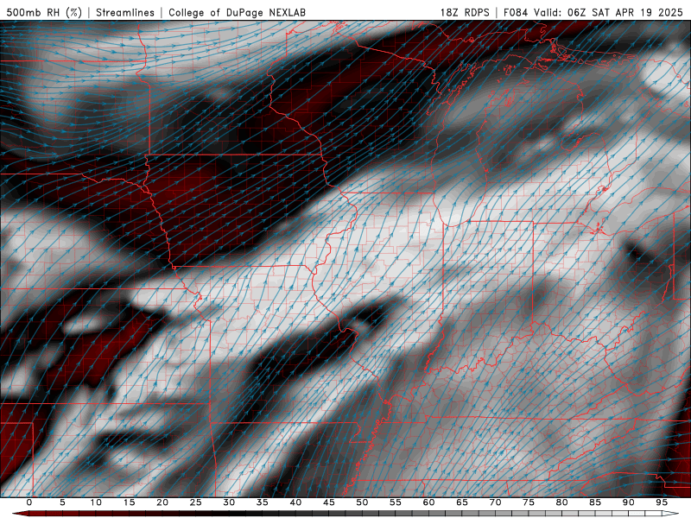Click the "95" tick label on color scale
691x518 pixels.
tap(662, 502)
